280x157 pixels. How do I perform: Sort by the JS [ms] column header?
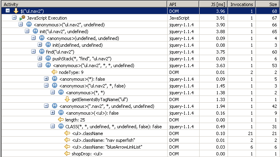coord(213,4)
